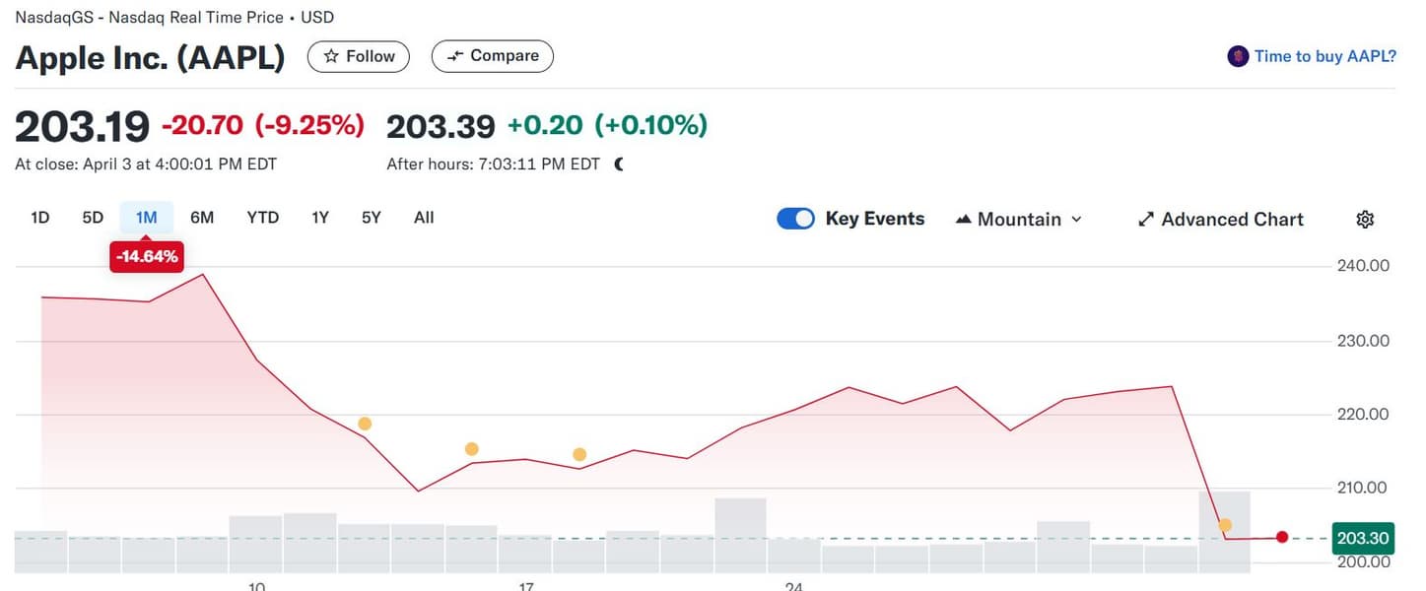
Task: Select the 1D time range tab
Action: (40, 218)
